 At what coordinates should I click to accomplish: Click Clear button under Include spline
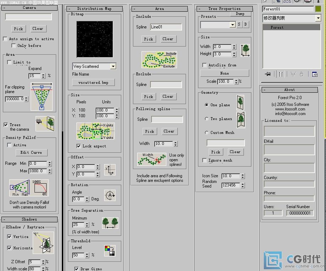click(168, 39)
